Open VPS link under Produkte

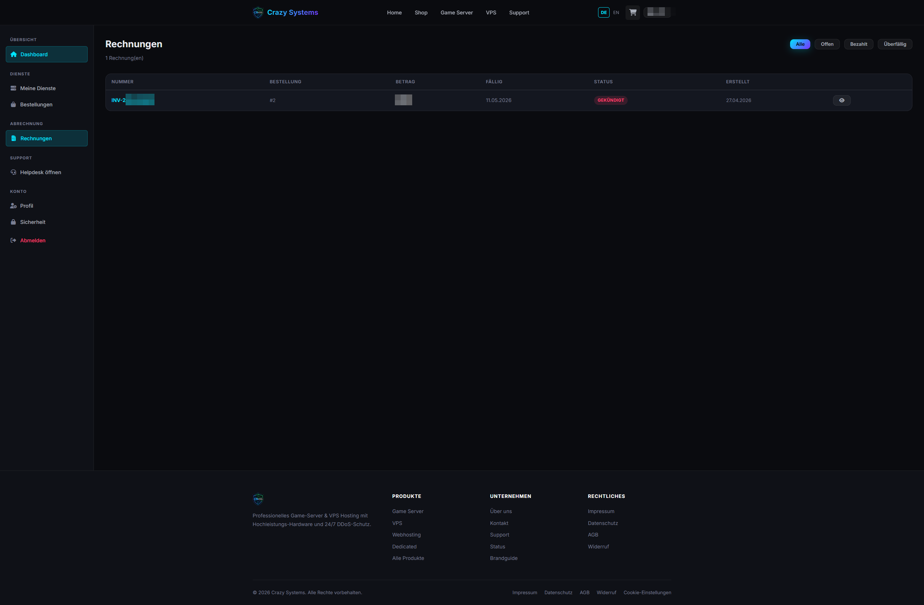pyautogui.click(x=397, y=524)
